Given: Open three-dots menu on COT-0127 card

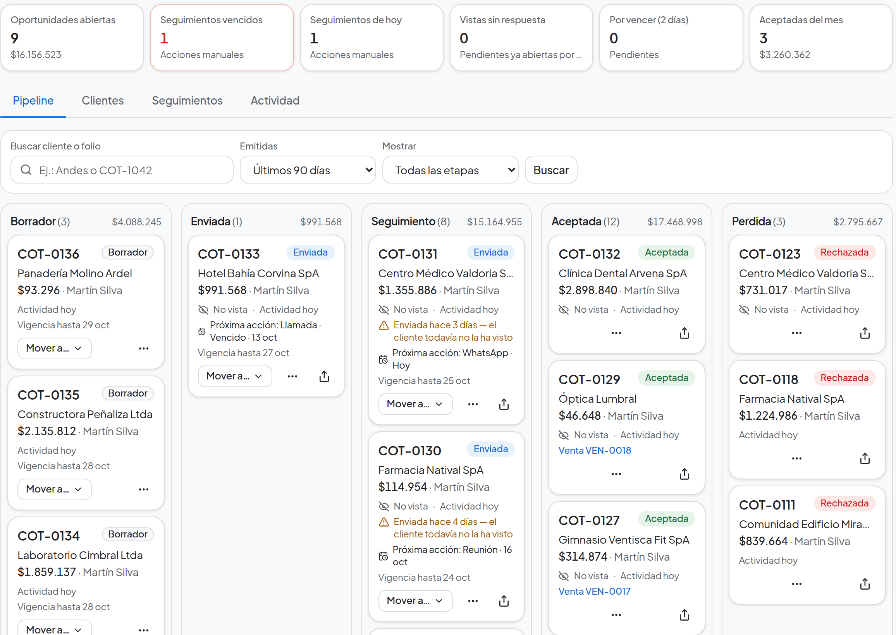Looking at the screenshot, I should pos(616,614).
